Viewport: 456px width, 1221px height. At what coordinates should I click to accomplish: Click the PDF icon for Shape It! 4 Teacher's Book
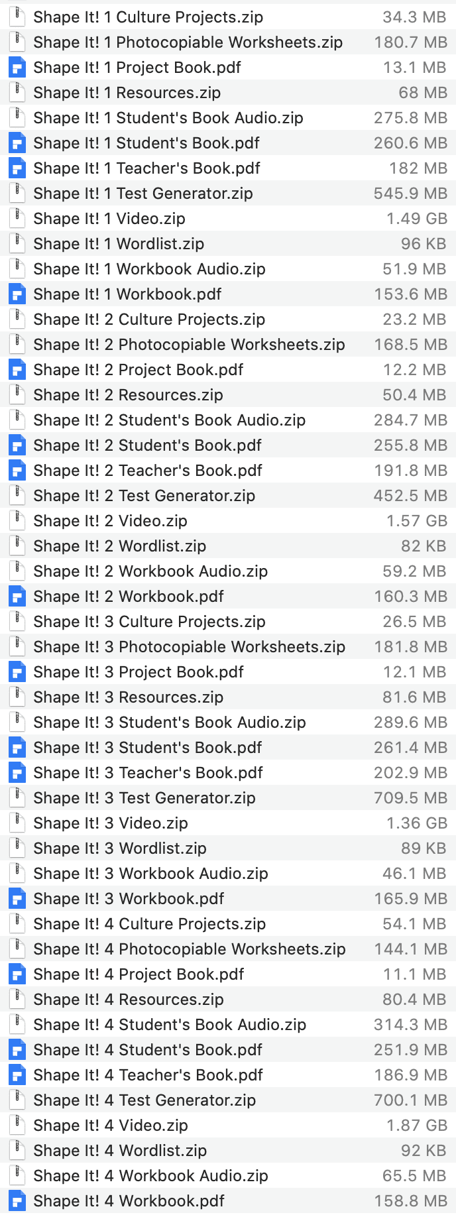coord(17,1075)
